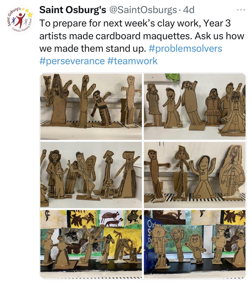Open the bottom-left photo with yellow paintings
Screen dimensions: 252x282
pyautogui.click(x=91, y=244)
